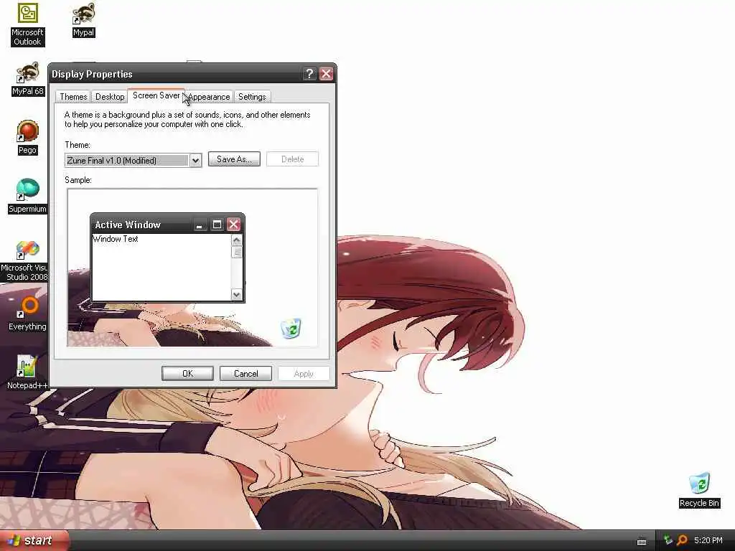
Task: Click the Window Text label in sample
Action: pos(116,239)
